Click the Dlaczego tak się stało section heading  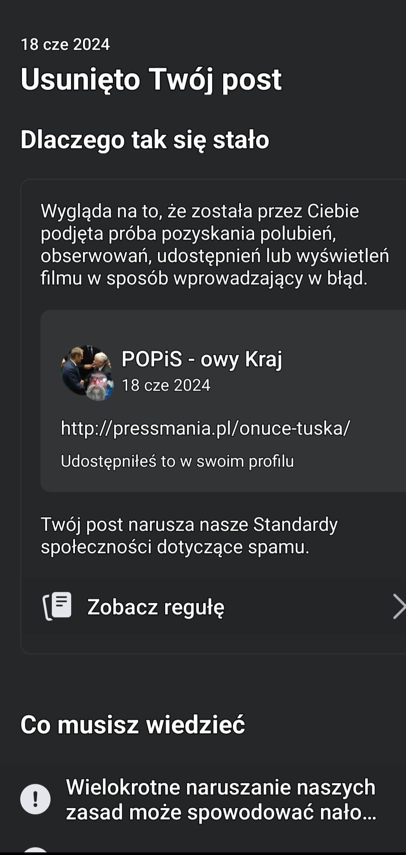(x=144, y=140)
